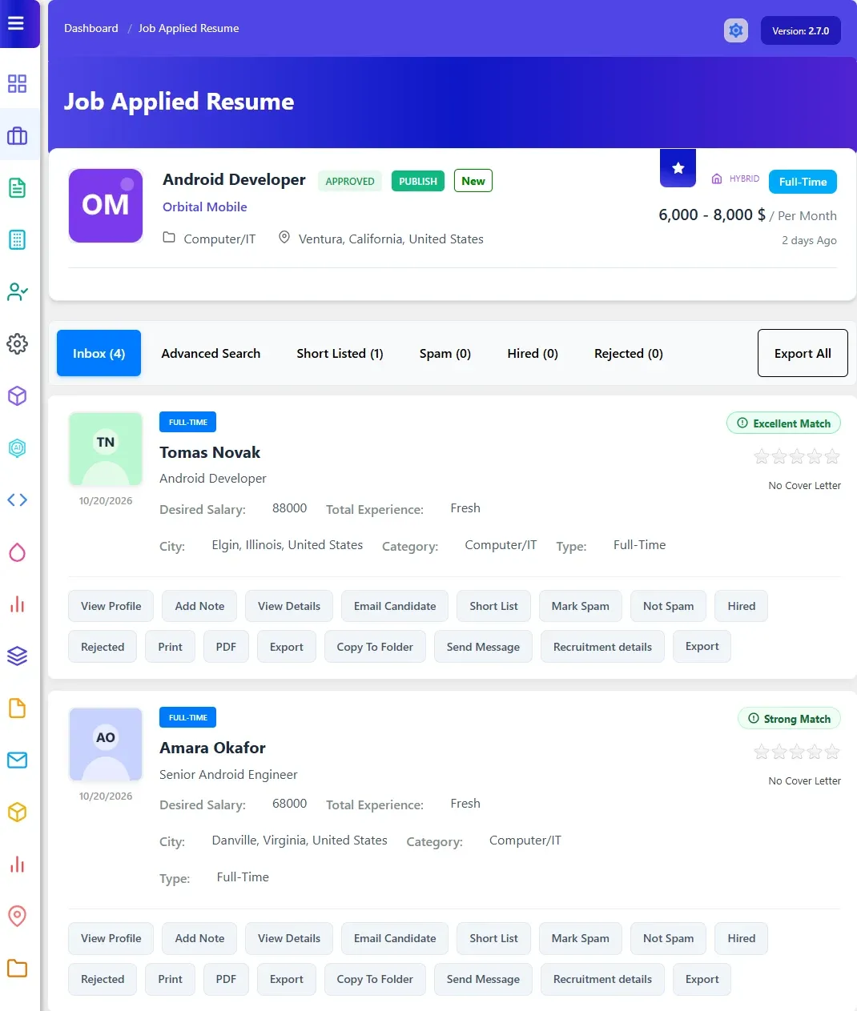View Profile of Tomas Novak

pos(111,606)
